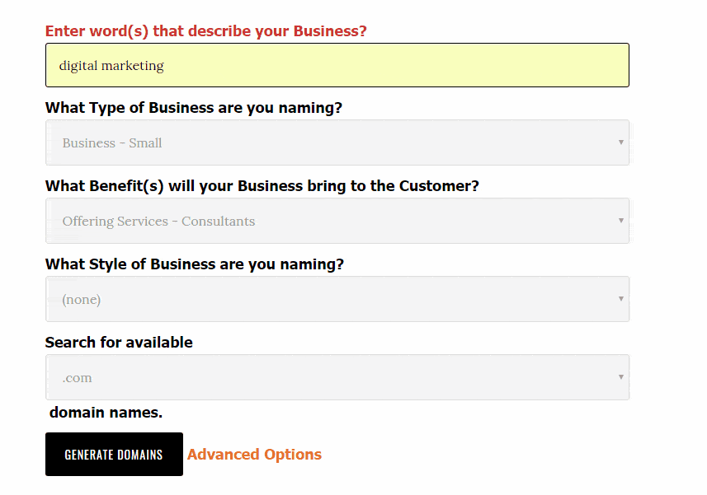707x495 pixels.
Task: Click the 'Search for available' label
Action: click(119, 343)
